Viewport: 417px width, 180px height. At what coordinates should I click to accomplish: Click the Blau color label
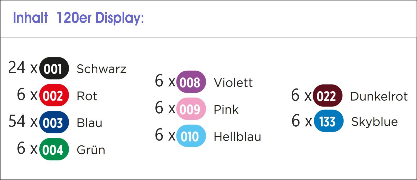[89, 123]
